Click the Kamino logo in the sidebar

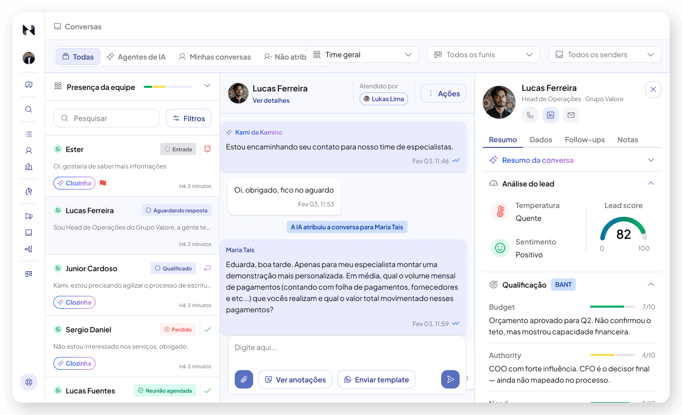[29, 30]
